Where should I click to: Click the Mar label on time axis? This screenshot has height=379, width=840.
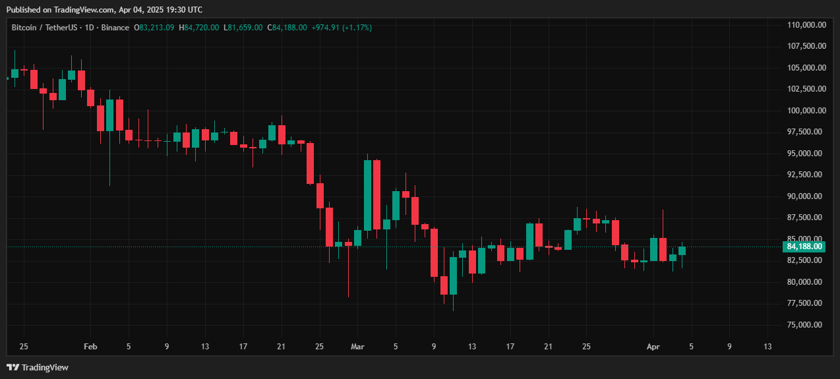(357, 347)
